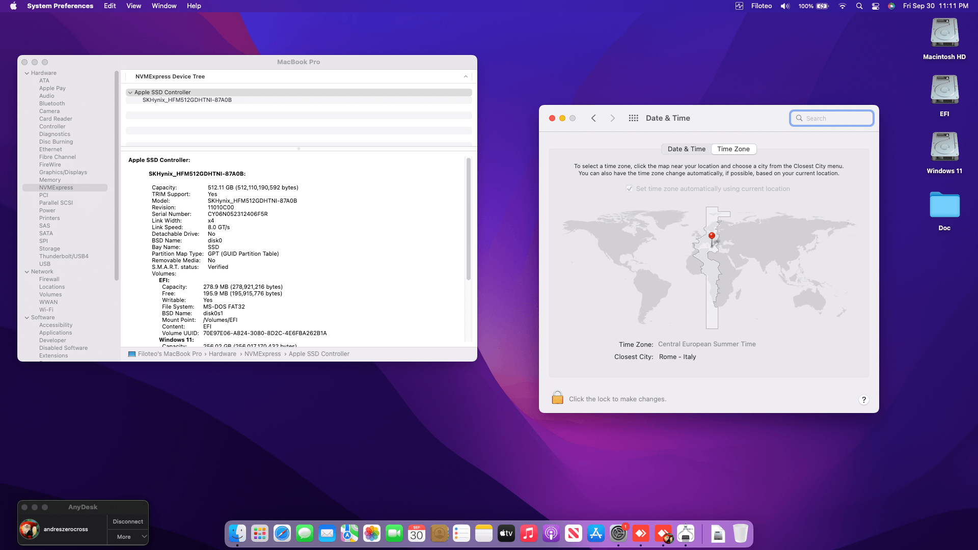Select Wi-Fi under Network sidebar
Screen dimensions: 978x550
tap(46, 310)
